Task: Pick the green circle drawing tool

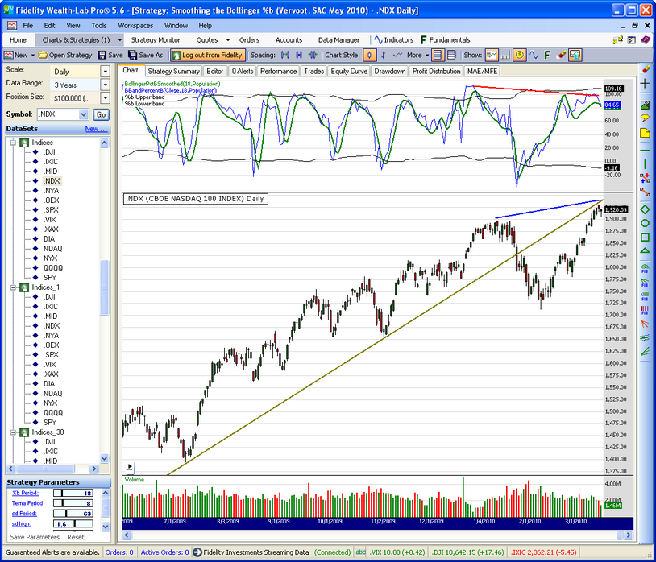Action: point(645,223)
